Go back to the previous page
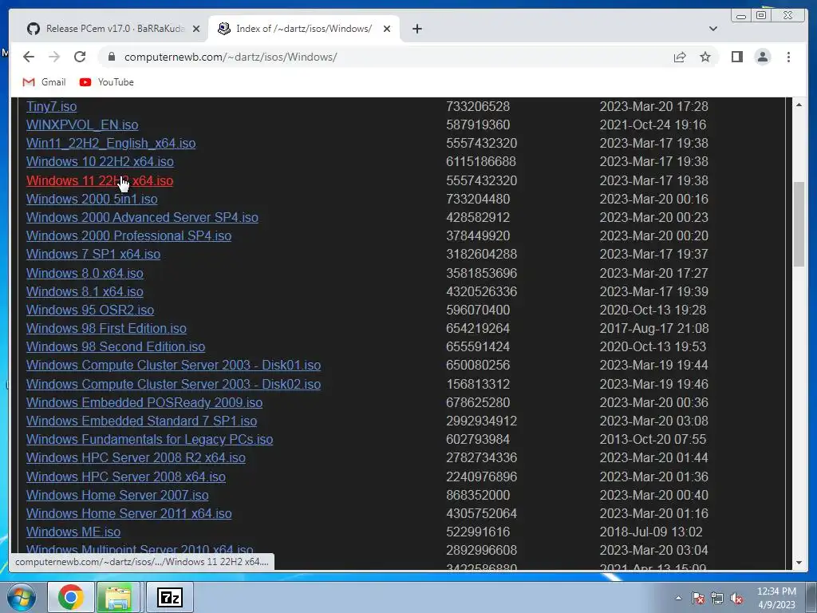This screenshot has height=613, width=817. pyautogui.click(x=29, y=57)
